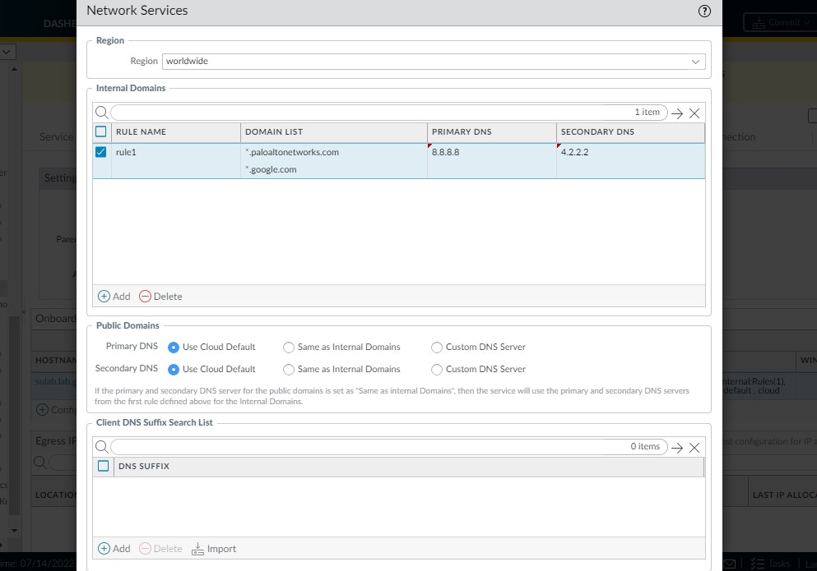Screen dimensions: 817x571
Task: Import a DNS suffix list
Action: click(x=213, y=548)
